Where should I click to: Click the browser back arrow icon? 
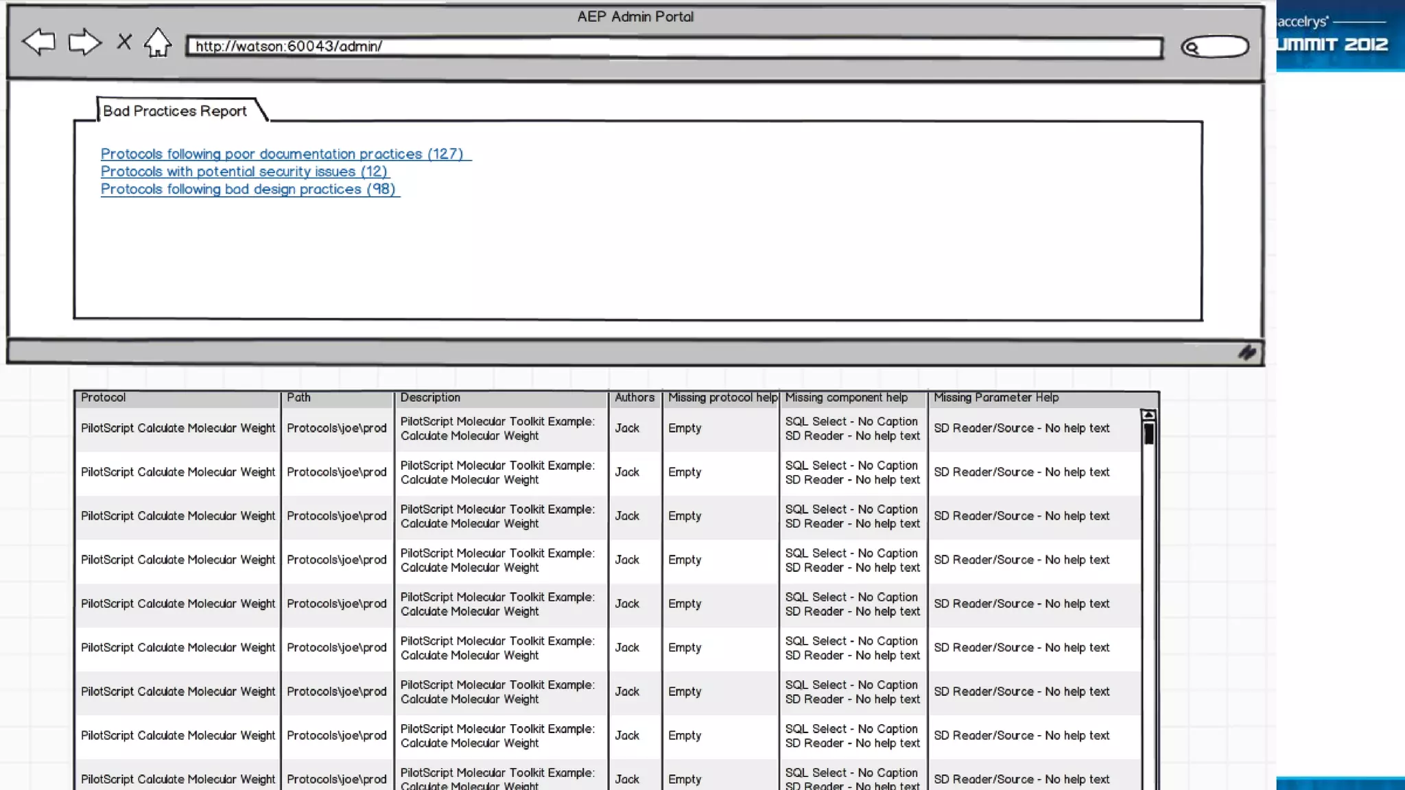[38, 43]
